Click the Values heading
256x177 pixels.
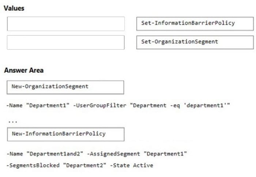click(x=14, y=8)
